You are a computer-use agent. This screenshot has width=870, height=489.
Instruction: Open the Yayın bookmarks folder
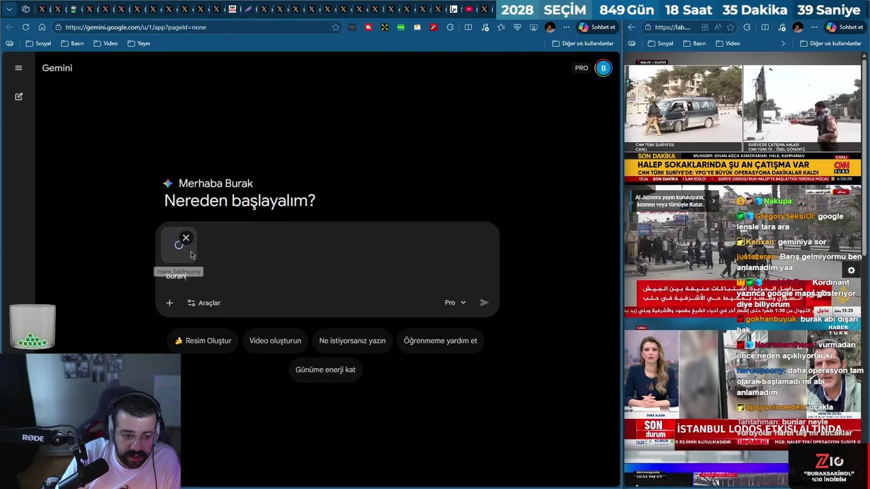point(139,43)
